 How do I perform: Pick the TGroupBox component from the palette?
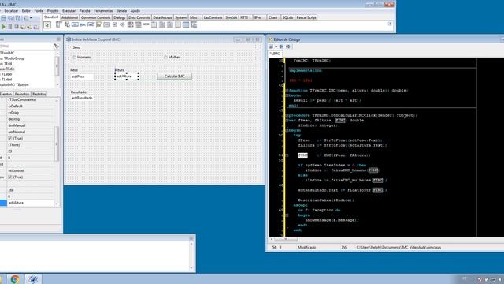(x=154, y=24)
